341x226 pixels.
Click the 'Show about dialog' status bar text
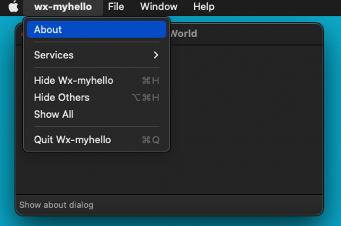coord(56,205)
